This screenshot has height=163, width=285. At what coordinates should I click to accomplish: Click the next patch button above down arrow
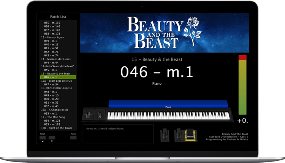52,138
